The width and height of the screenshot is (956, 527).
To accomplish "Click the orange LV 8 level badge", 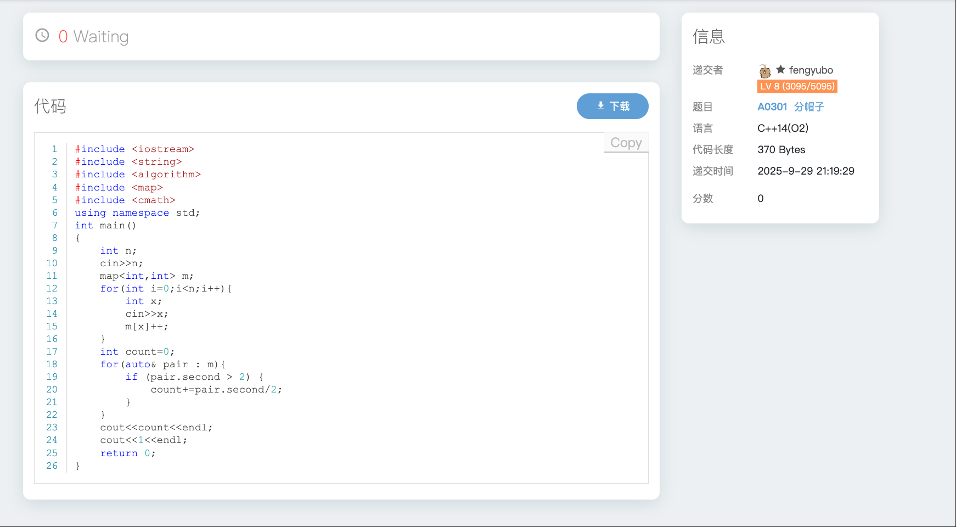I will coord(797,86).
